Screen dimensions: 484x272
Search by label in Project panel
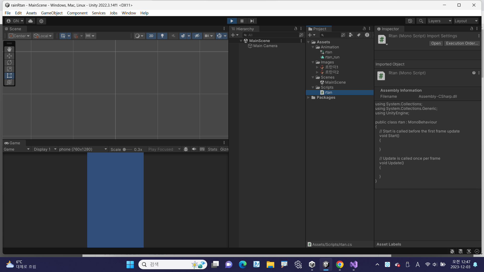[x=359, y=35]
